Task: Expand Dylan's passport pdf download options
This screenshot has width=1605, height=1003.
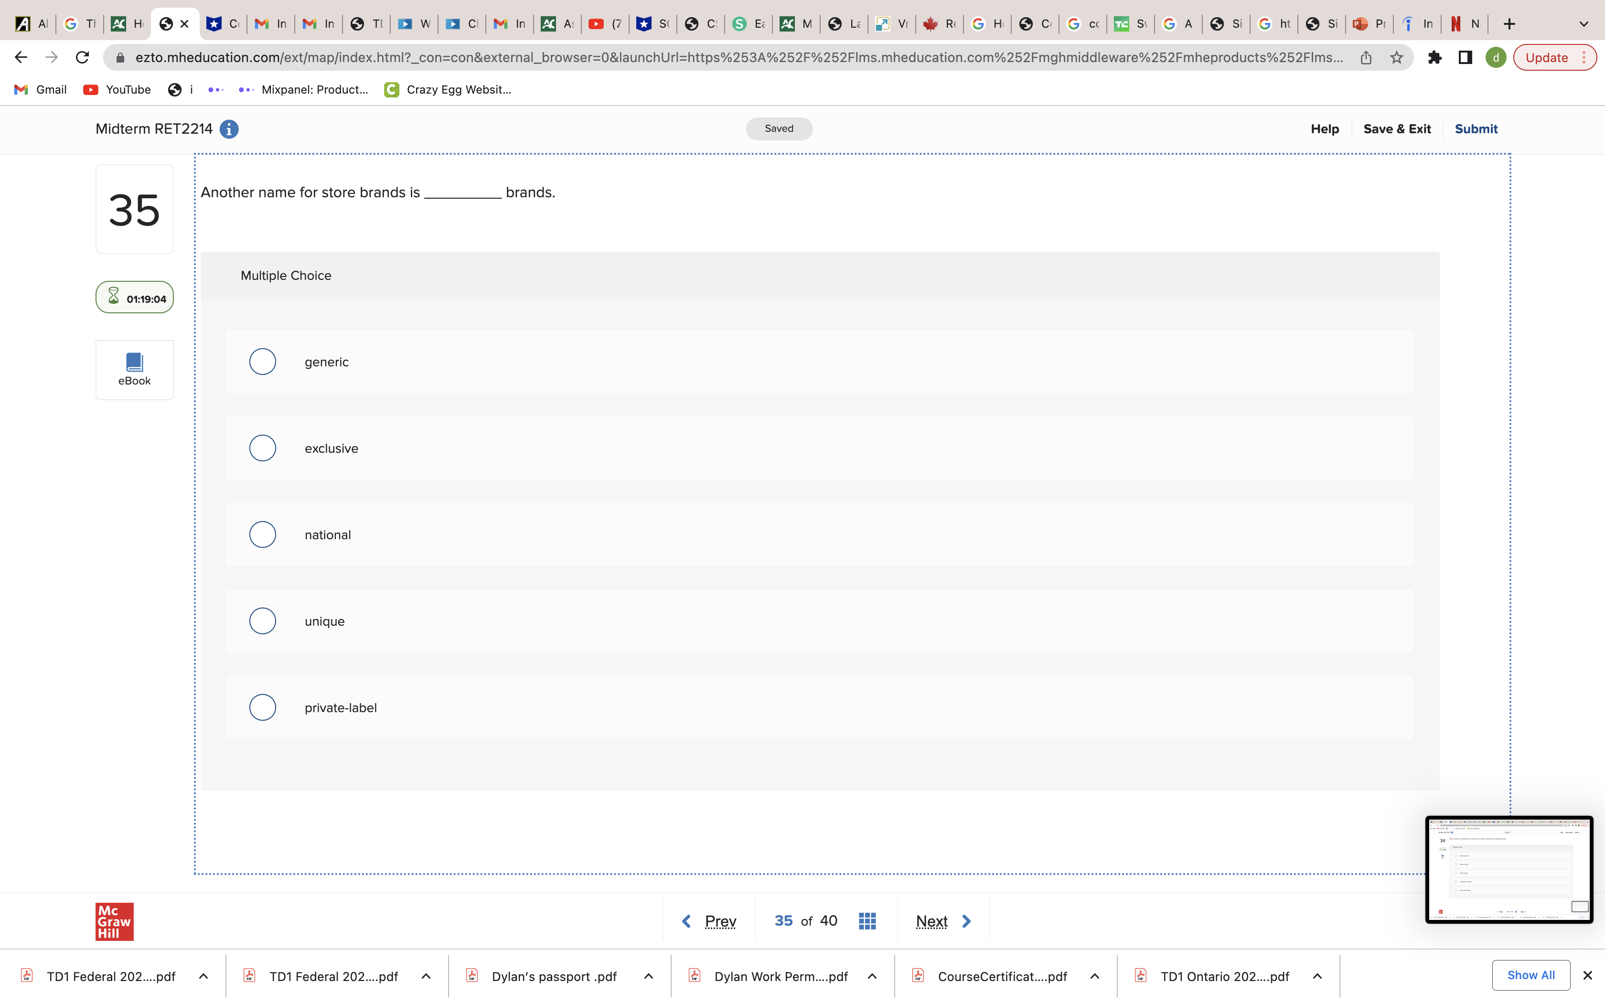Action: (649, 976)
